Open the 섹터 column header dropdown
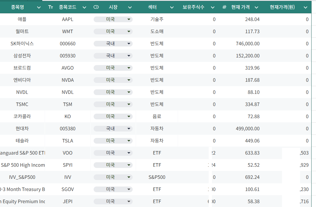 point(172,7)
